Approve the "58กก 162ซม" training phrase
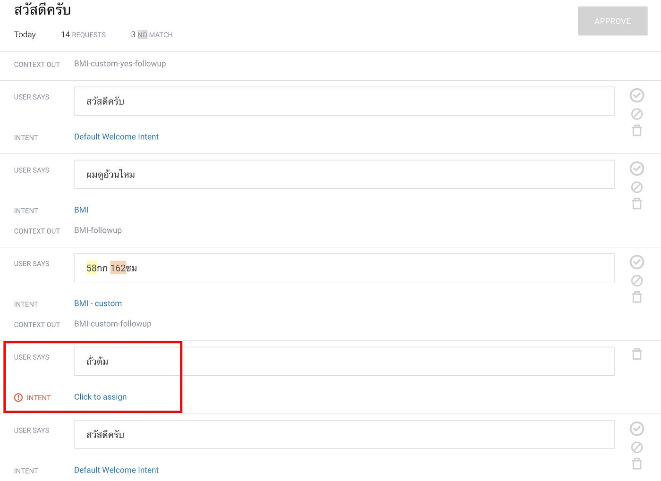This screenshot has width=661, height=481. pos(637,262)
